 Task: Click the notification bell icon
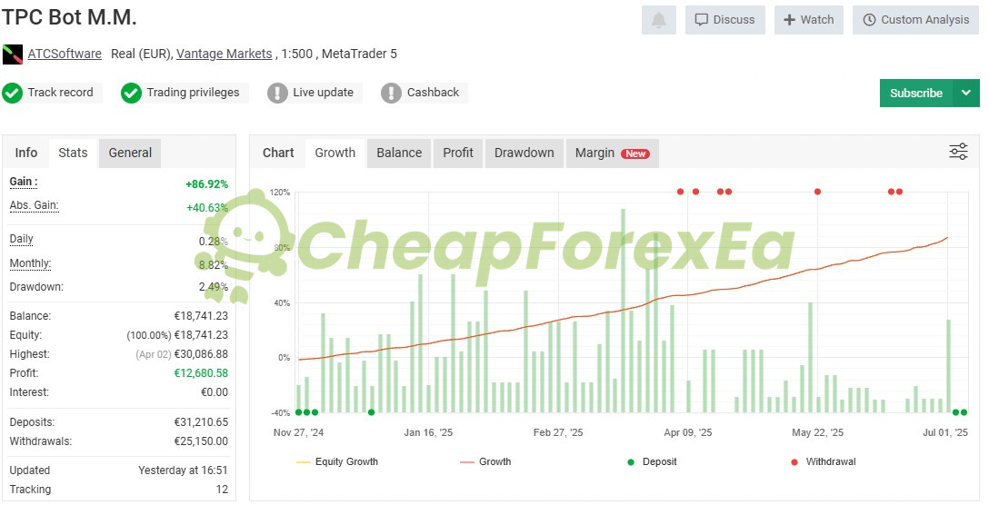tap(658, 20)
